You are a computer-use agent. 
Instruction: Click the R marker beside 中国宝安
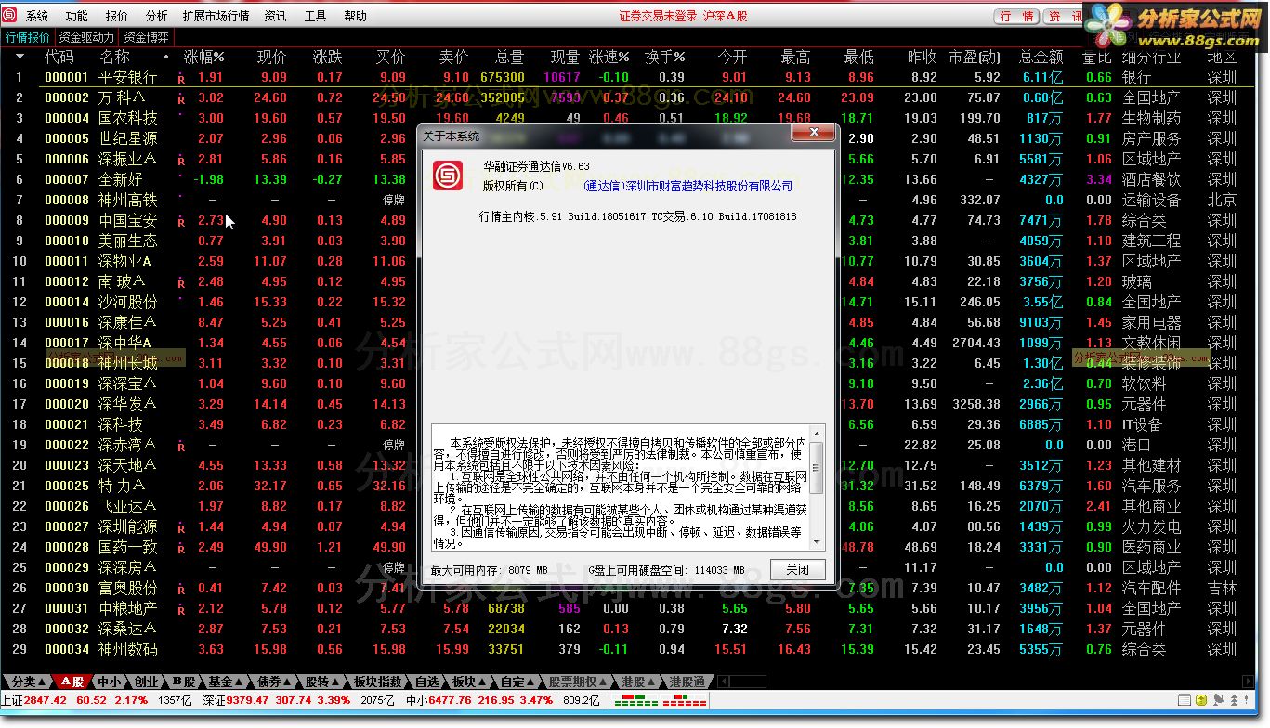[181, 222]
